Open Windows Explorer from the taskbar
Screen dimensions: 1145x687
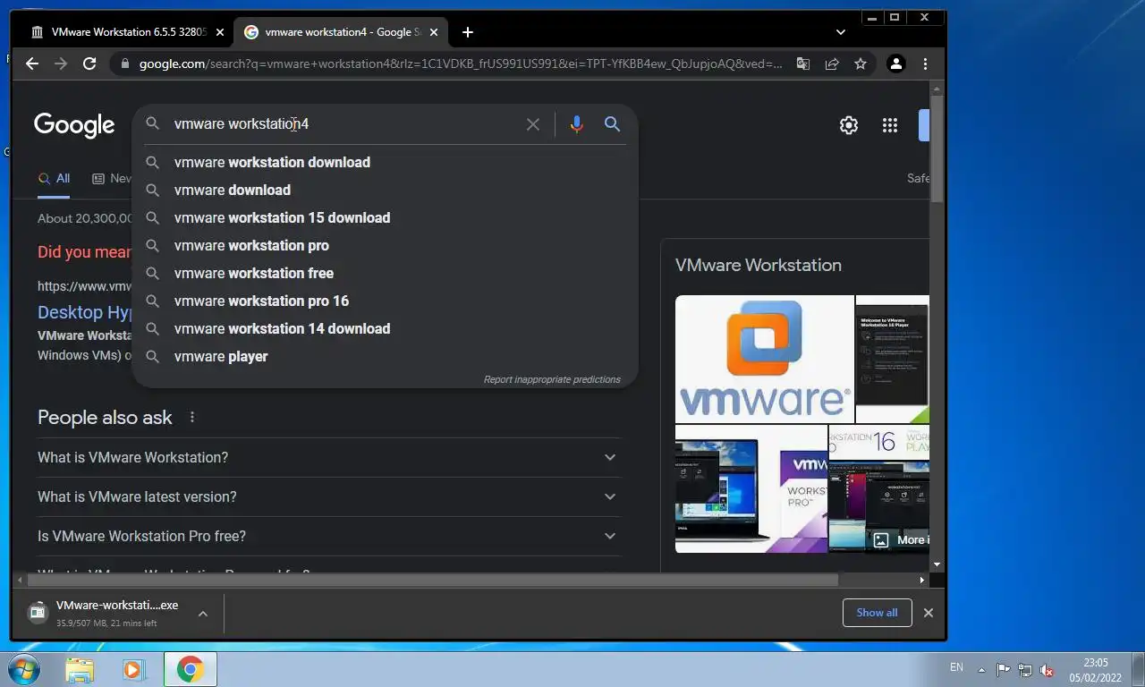[80, 669]
